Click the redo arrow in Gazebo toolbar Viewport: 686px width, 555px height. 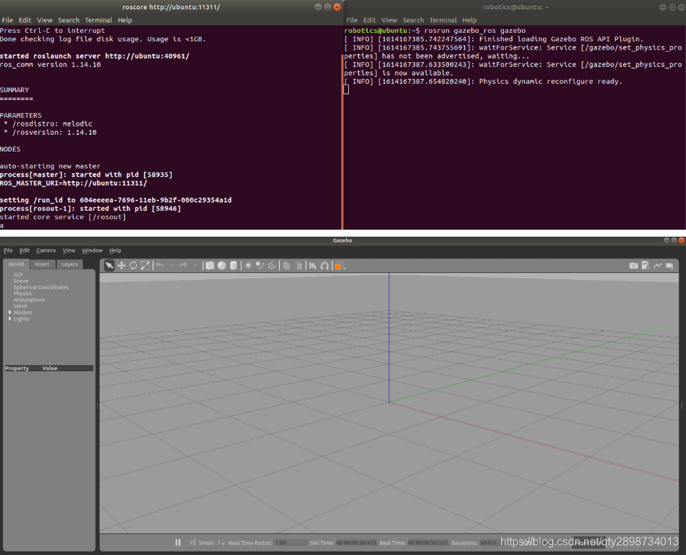[184, 265]
